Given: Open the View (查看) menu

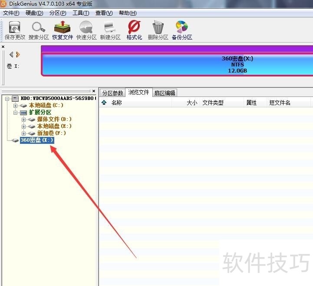Looking at the screenshot, I should 104,13.
